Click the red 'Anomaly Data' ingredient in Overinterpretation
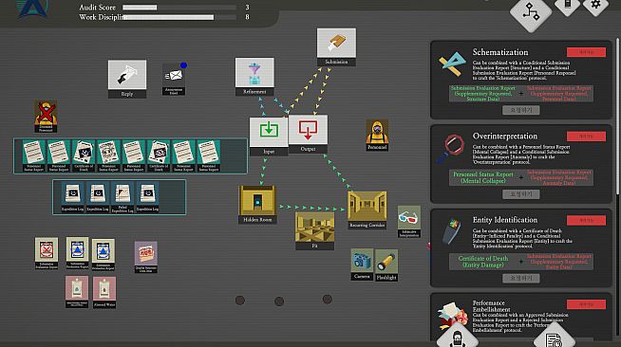 click(559, 177)
